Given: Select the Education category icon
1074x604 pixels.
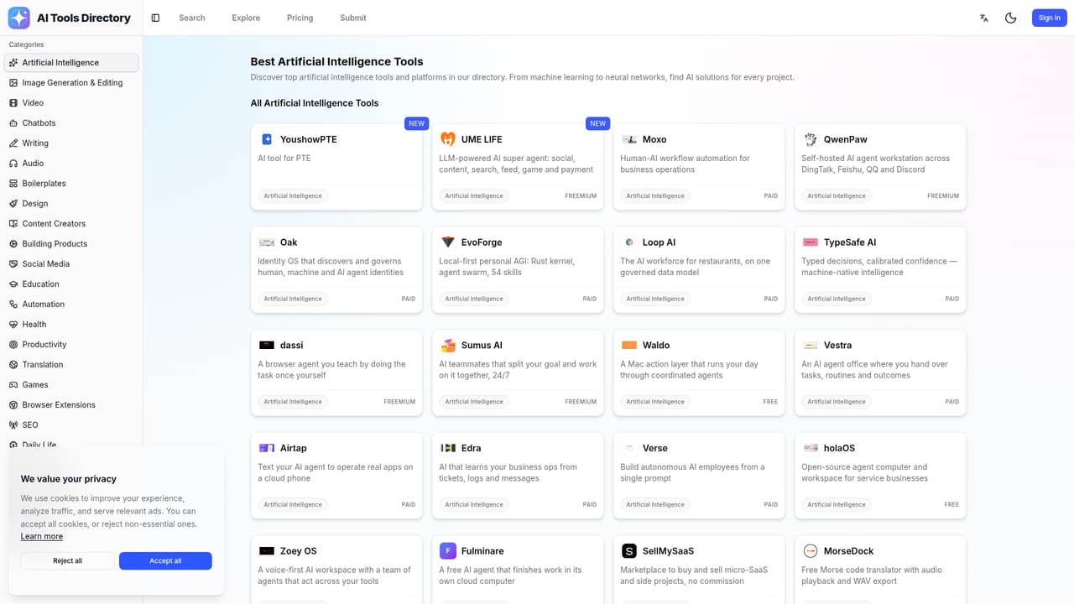Looking at the screenshot, I should pyautogui.click(x=13, y=284).
